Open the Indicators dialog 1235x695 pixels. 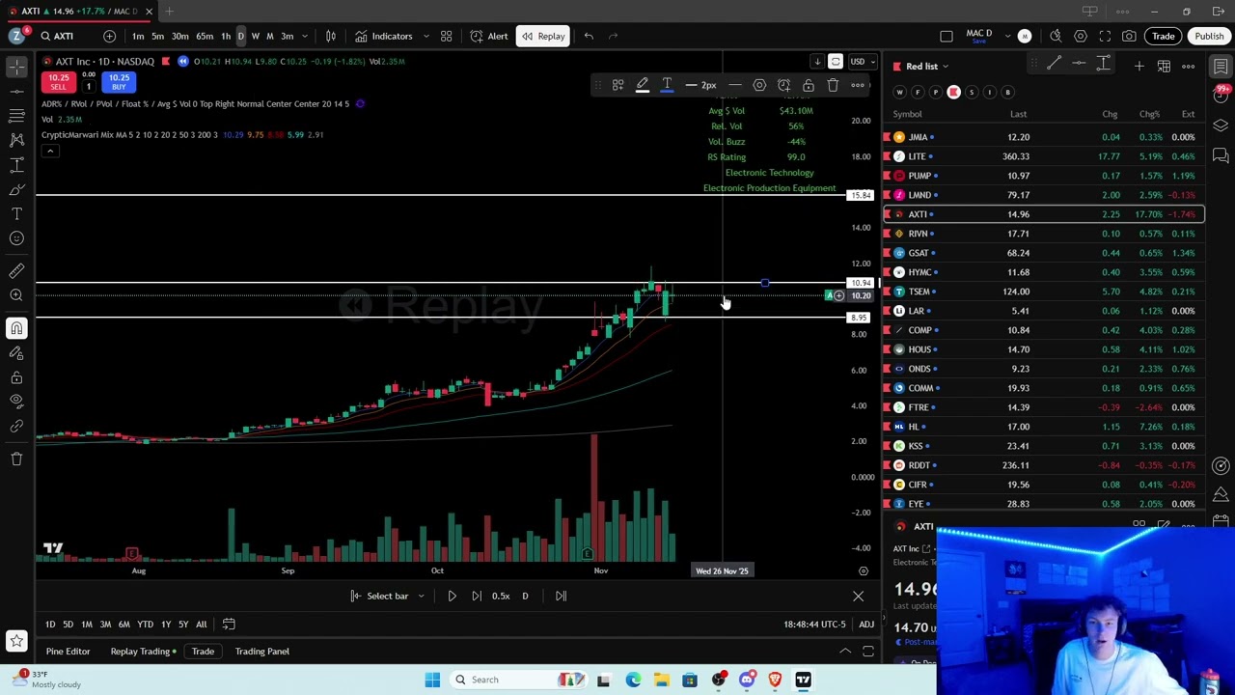point(383,36)
